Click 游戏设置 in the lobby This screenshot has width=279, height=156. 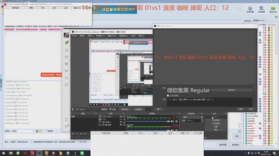click(223, 145)
